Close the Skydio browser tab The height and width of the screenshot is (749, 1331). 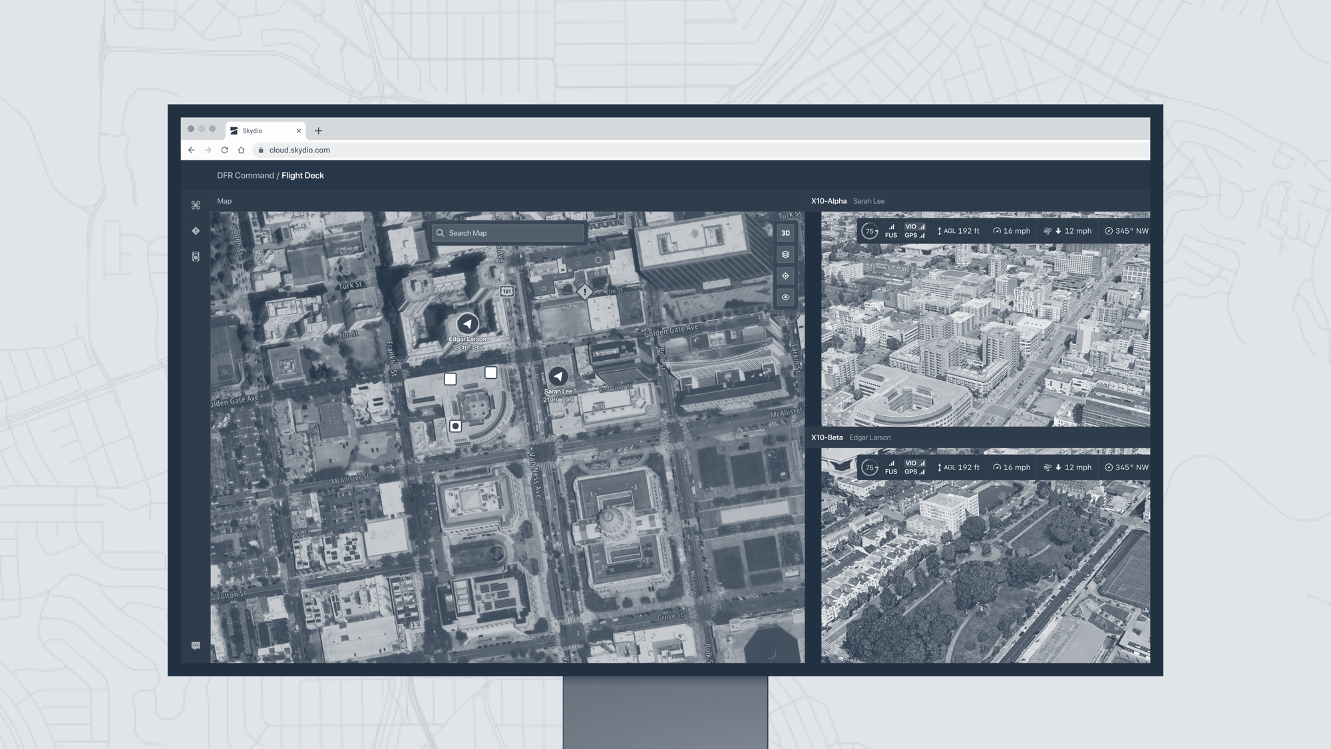[299, 130]
